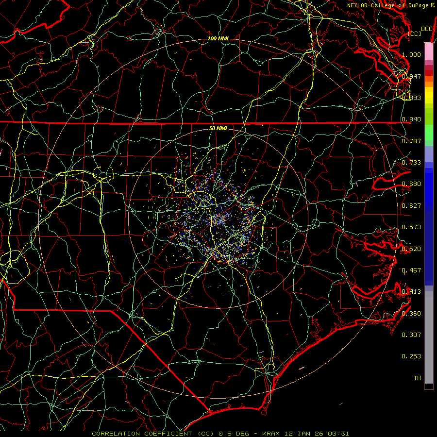Pick the pink segment of the color bar
437x437 pixels.
[x=429, y=52]
